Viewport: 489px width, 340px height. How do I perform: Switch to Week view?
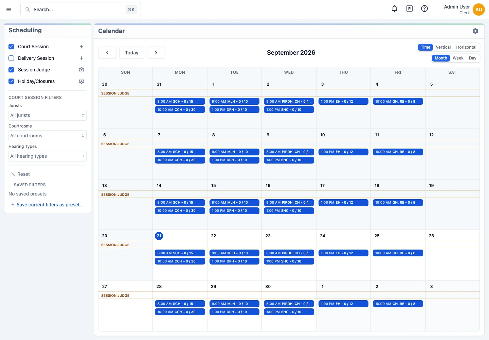point(458,58)
